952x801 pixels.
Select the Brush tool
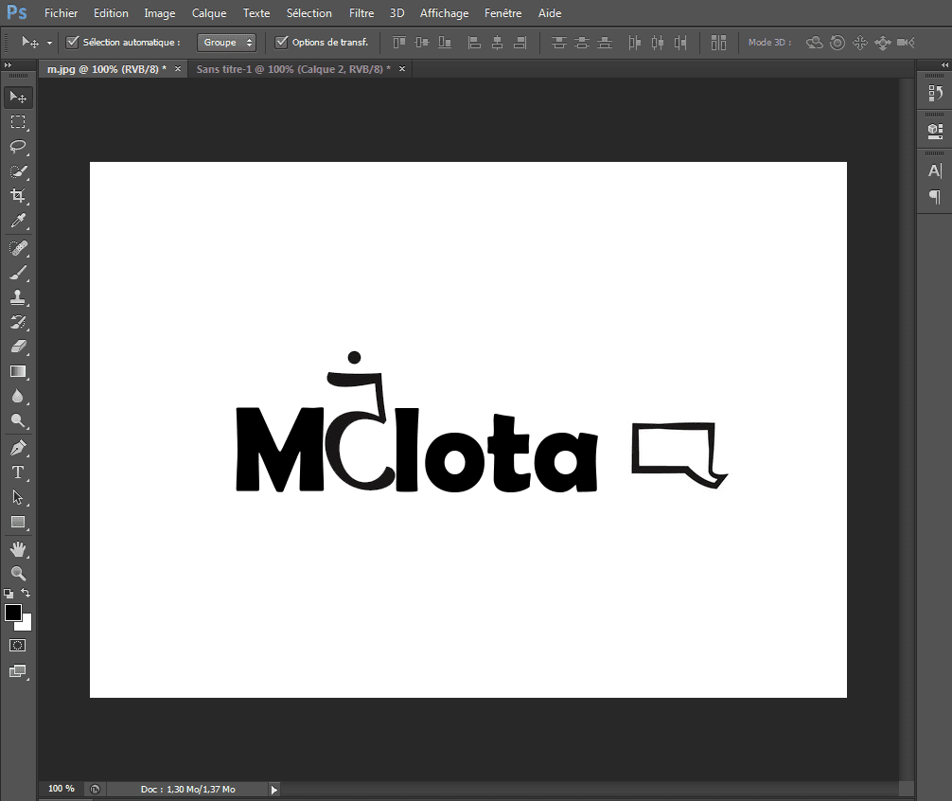click(x=18, y=273)
